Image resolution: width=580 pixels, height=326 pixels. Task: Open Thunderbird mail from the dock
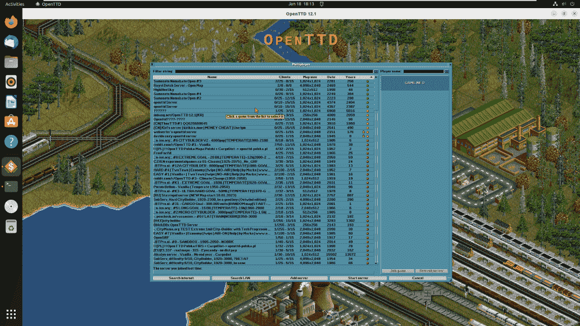[11, 42]
